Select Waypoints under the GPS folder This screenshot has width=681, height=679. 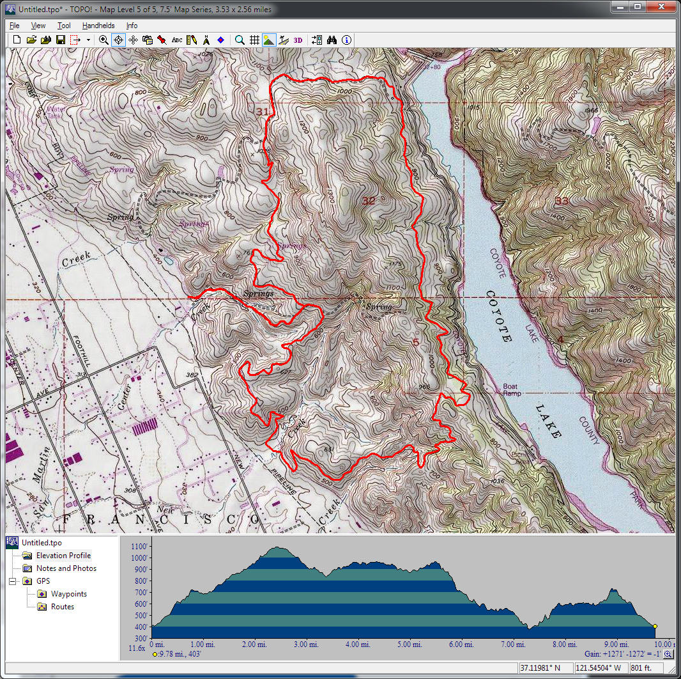[x=69, y=594]
